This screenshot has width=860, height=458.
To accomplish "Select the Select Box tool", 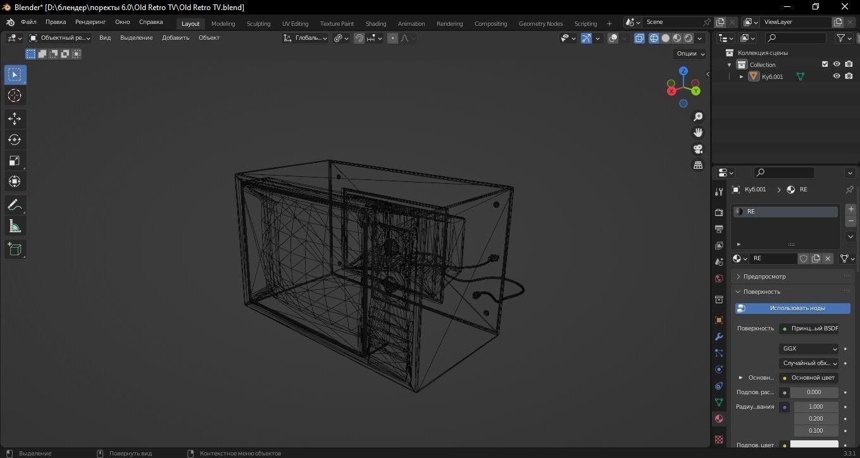I will (x=15, y=75).
